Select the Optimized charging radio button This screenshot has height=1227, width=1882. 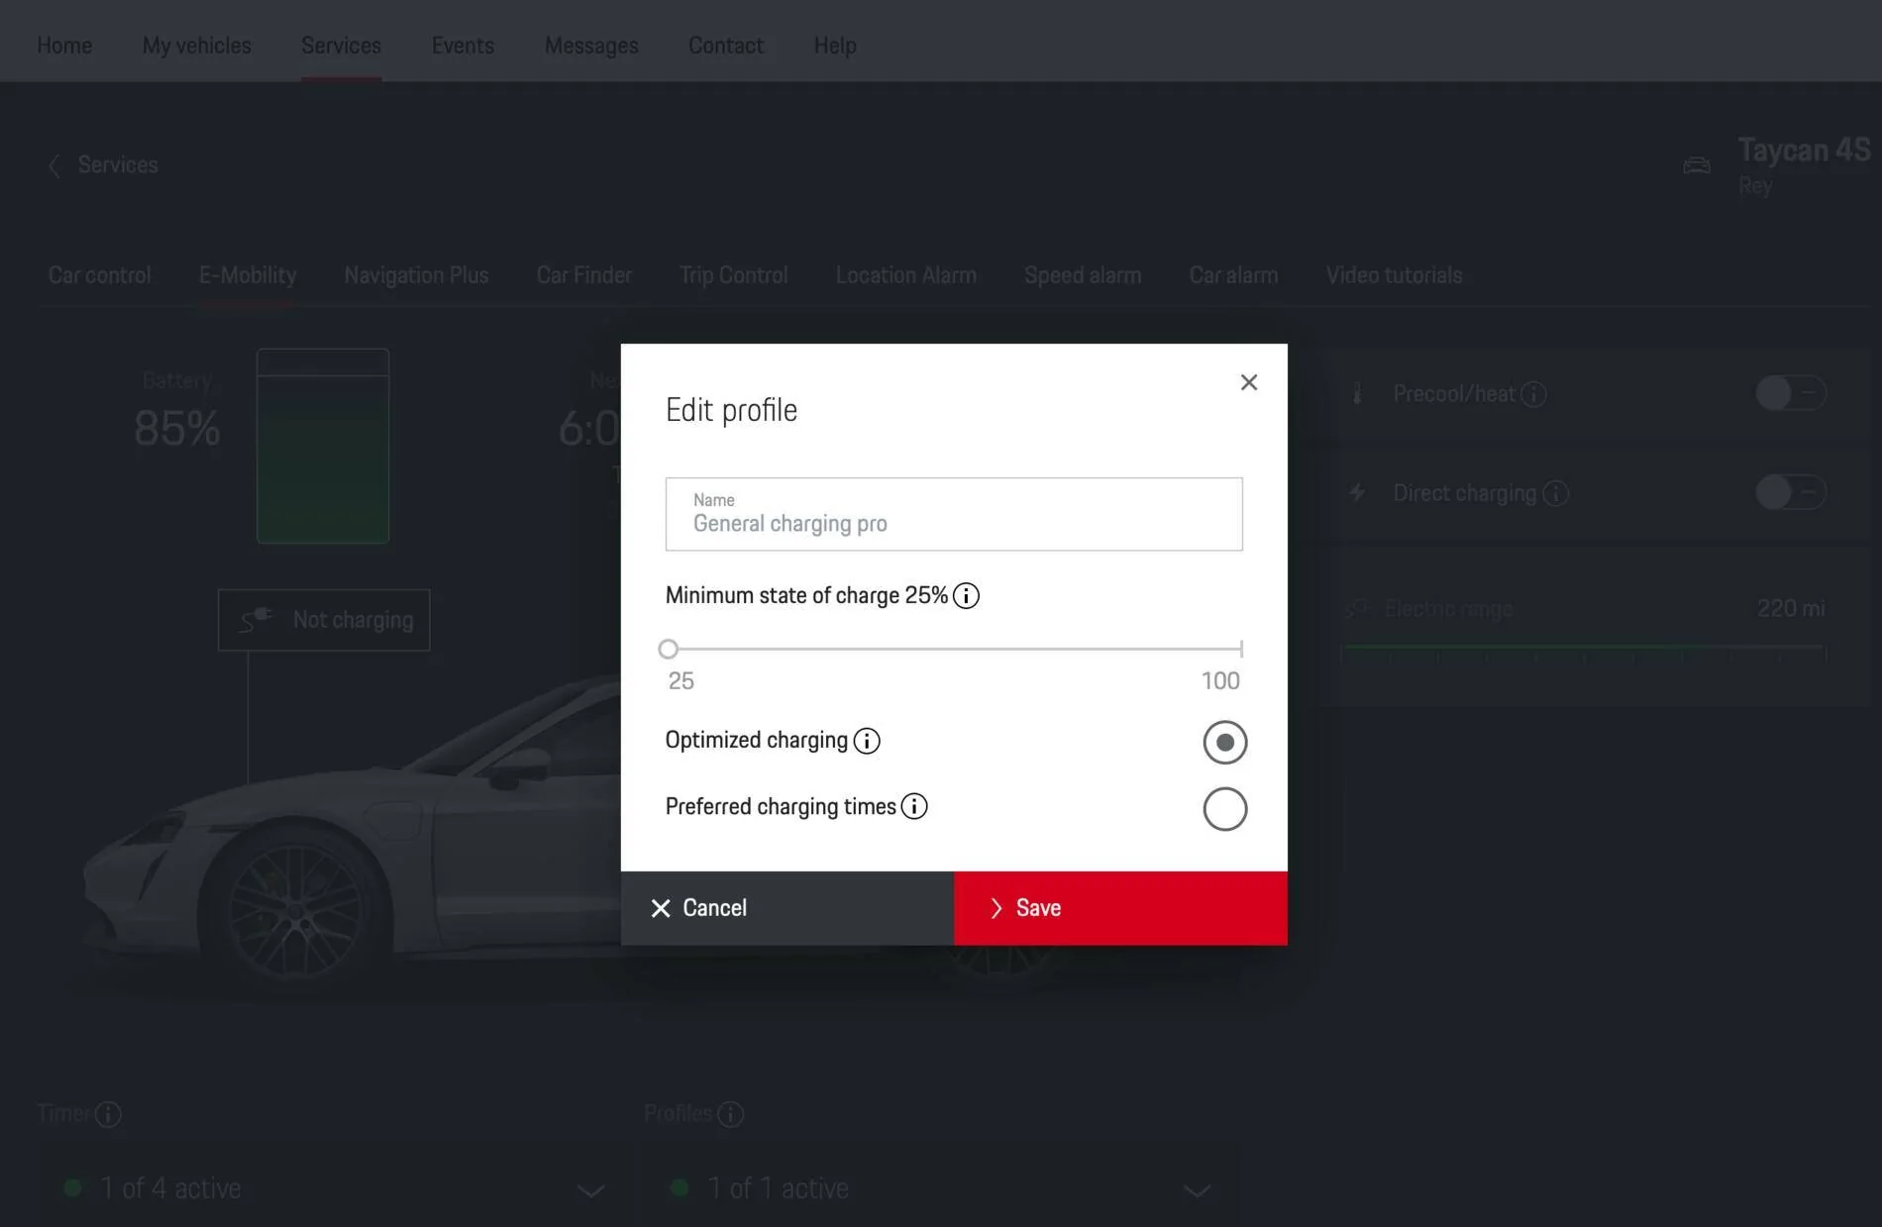point(1225,742)
